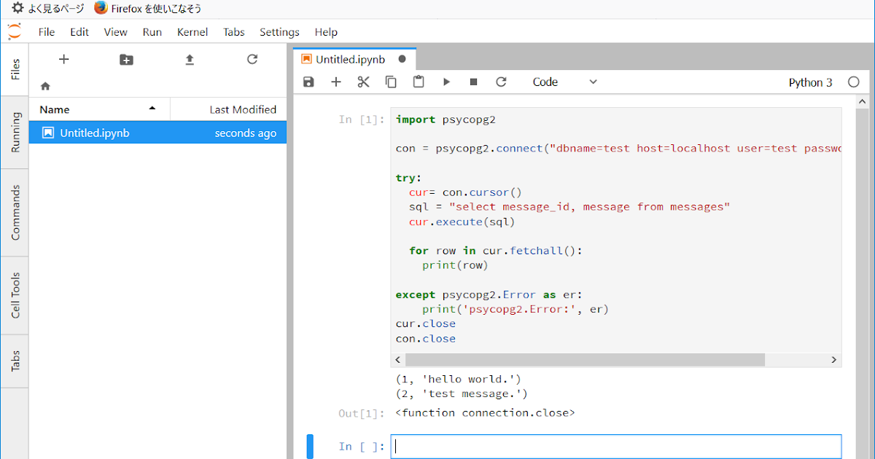Run the current cell with the play icon
Screen dimensions: 875x459
tap(446, 82)
